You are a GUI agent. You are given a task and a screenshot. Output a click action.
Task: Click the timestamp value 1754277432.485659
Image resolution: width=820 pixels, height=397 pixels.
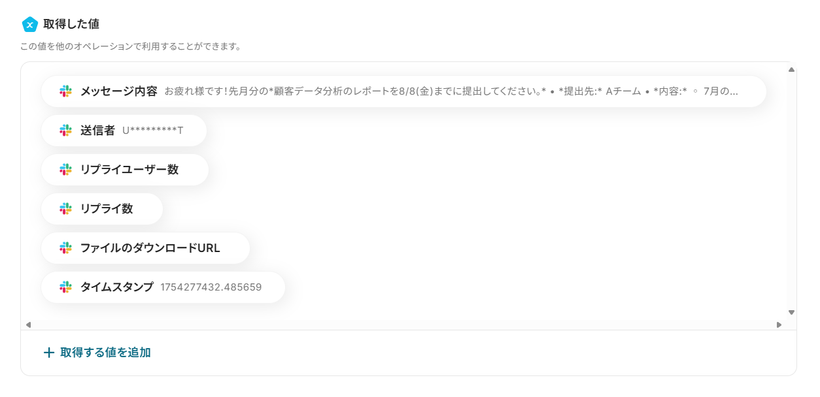pos(211,287)
